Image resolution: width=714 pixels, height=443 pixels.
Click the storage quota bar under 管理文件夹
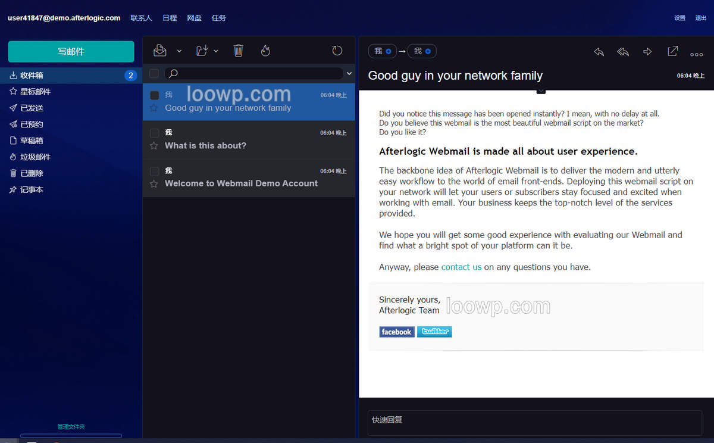[x=71, y=436]
